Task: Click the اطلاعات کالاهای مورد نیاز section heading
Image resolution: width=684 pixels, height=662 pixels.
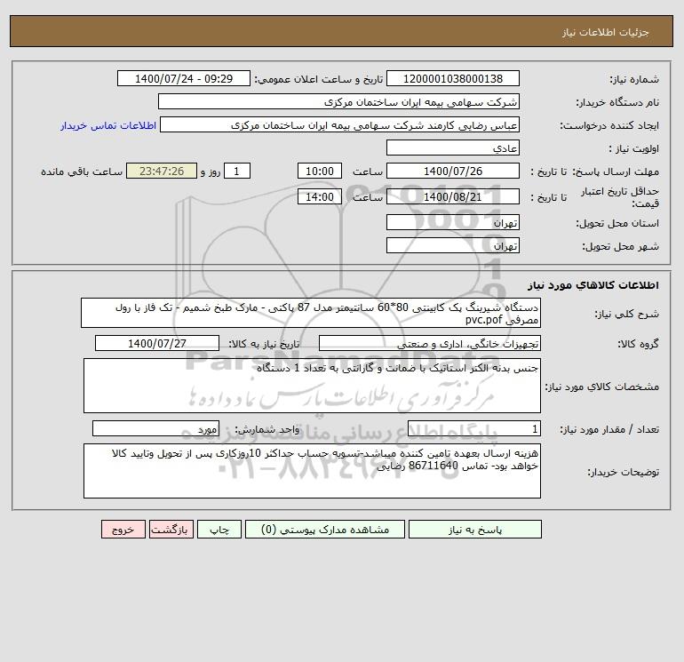Action: [593, 285]
